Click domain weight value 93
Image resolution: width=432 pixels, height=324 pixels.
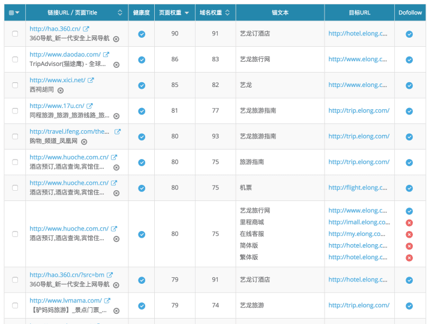[215, 136]
